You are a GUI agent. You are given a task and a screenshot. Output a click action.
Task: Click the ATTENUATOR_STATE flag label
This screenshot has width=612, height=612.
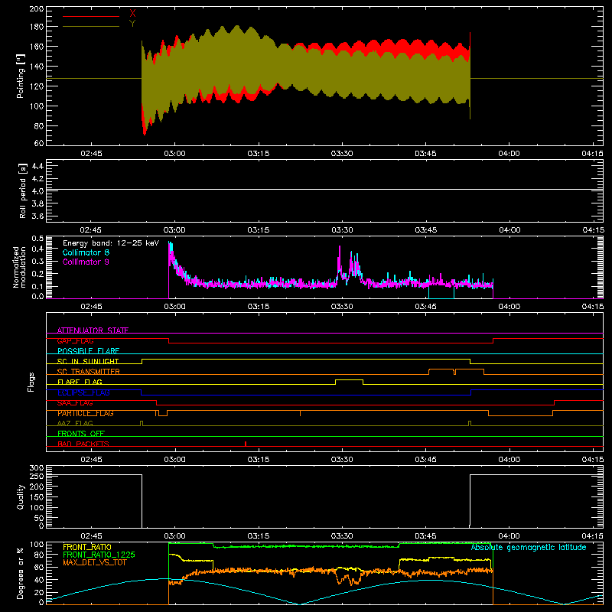[93, 330]
